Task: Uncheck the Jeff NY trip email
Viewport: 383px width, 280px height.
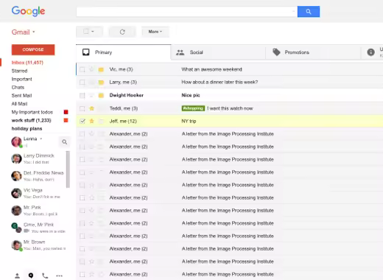Action: pyautogui.click(x=82, y=121)
